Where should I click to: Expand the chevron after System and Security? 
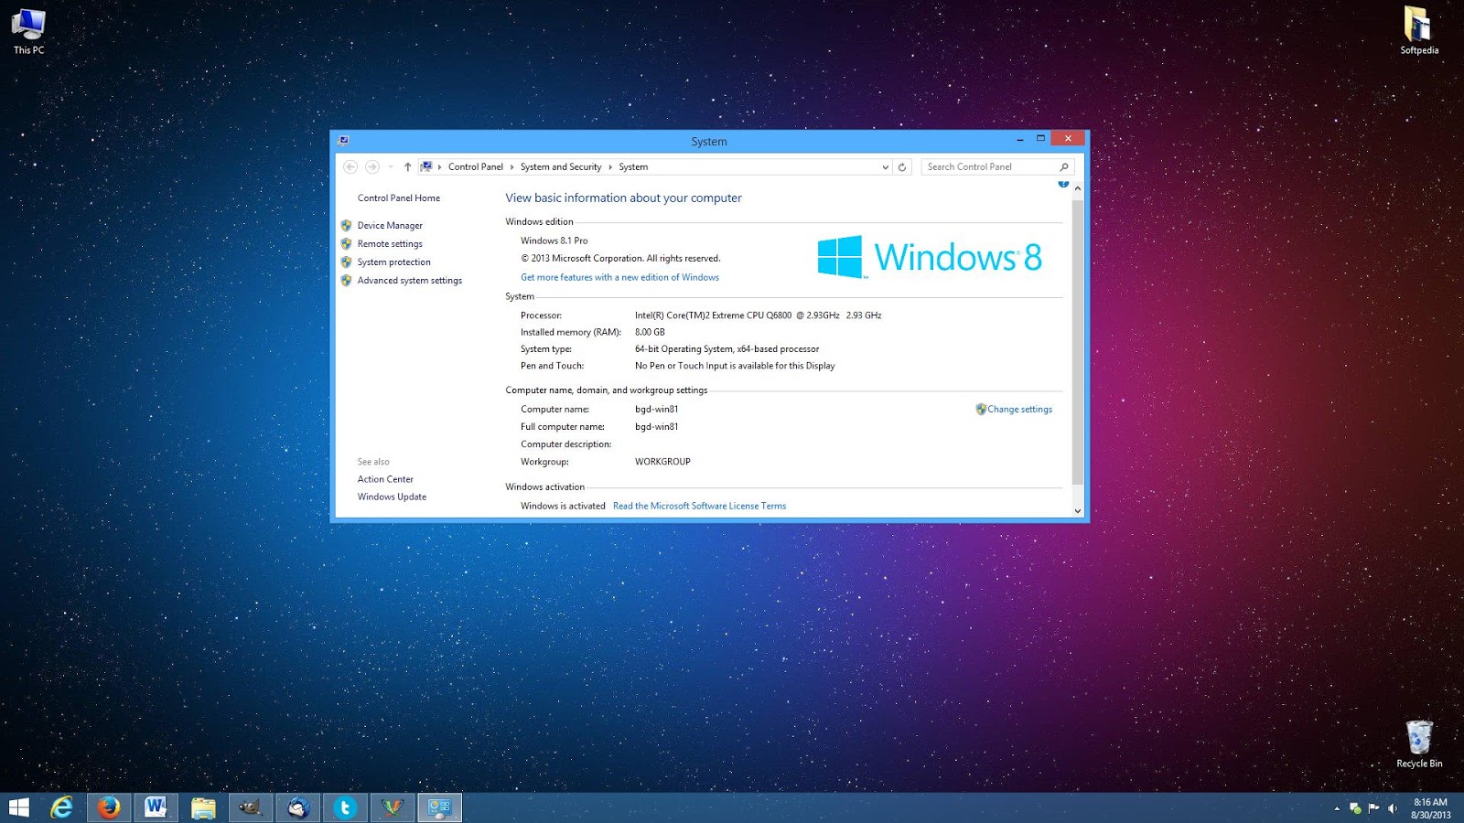[x=610, y=166]
